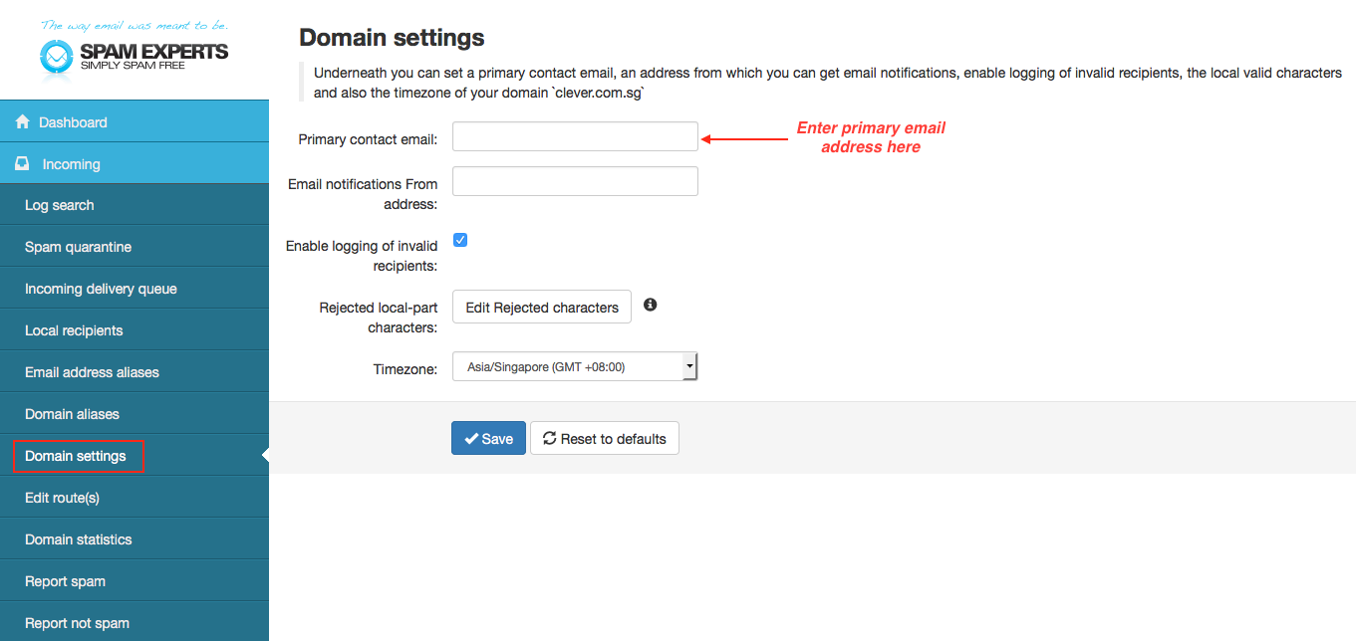Open the Timezone dropdown
Image resolution: width=1356 pixels, height=641 pixels.
[575, 366]
